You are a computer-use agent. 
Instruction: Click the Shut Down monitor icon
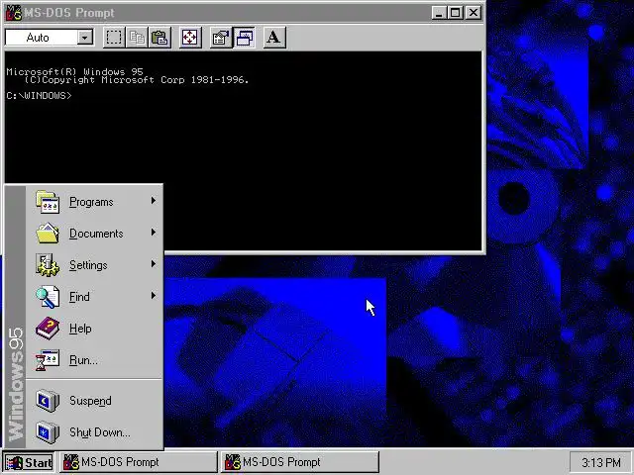click(48, 432)
